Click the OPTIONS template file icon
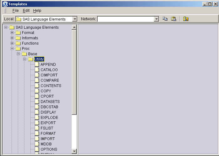 tap(37, 149)
